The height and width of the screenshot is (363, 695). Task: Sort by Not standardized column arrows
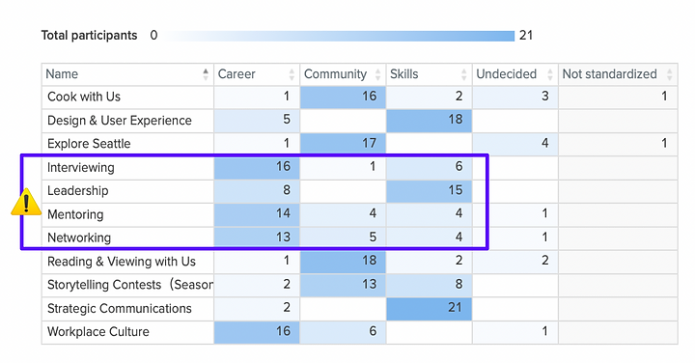click(669, 74)
